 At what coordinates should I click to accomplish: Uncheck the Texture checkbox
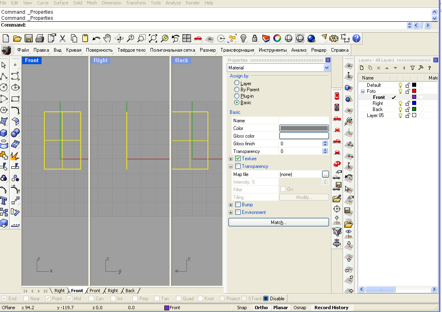[238, 159]
